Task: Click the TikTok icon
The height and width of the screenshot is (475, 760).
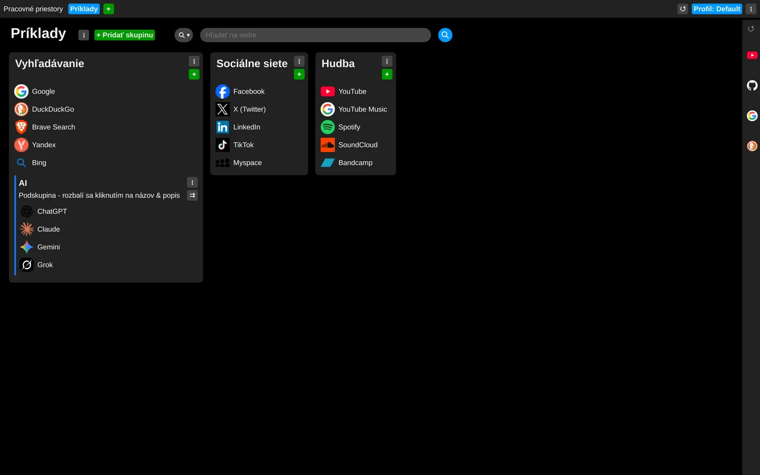Action: click(x=223, y=145)
